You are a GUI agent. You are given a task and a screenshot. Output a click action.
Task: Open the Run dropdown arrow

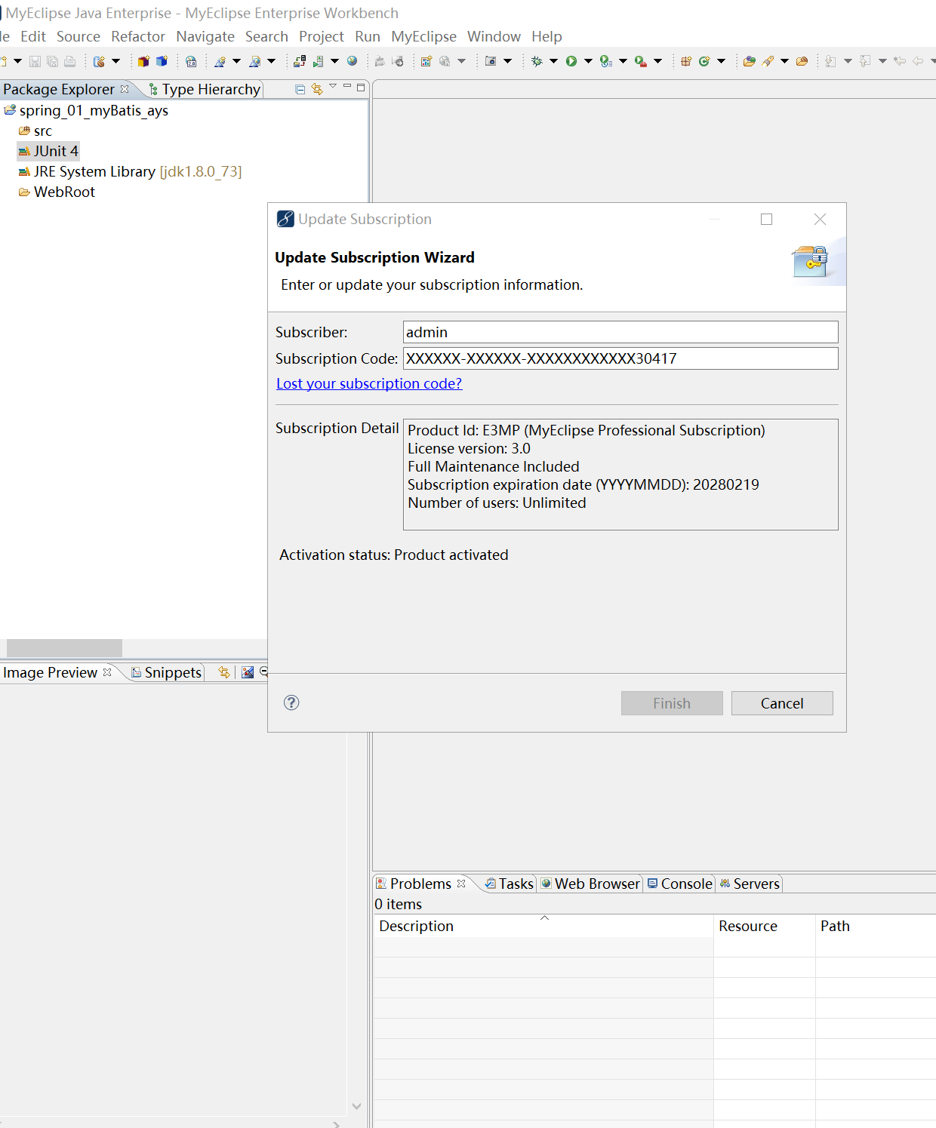coord(588,61)
